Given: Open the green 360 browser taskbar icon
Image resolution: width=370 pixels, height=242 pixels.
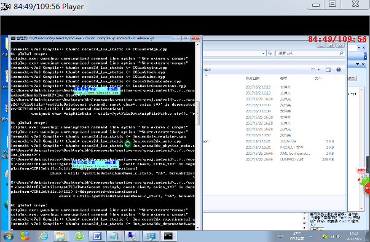Looking at the screenshot, I should (x=79, y=236).
